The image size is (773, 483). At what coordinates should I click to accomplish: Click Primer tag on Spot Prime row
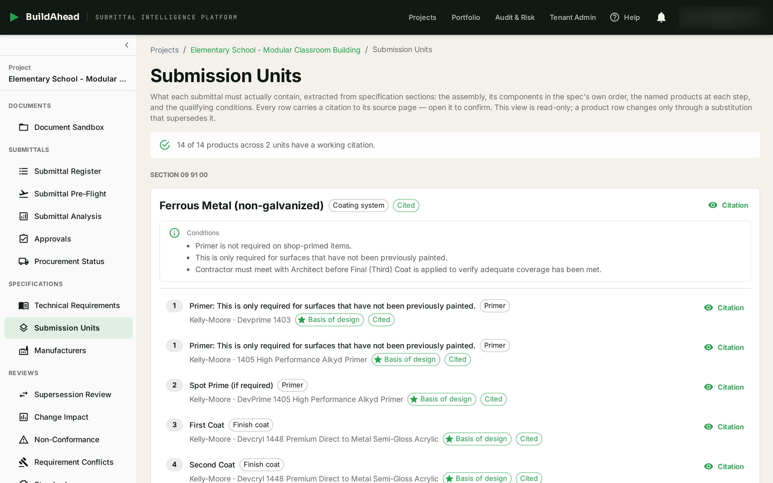coord(292,385)
